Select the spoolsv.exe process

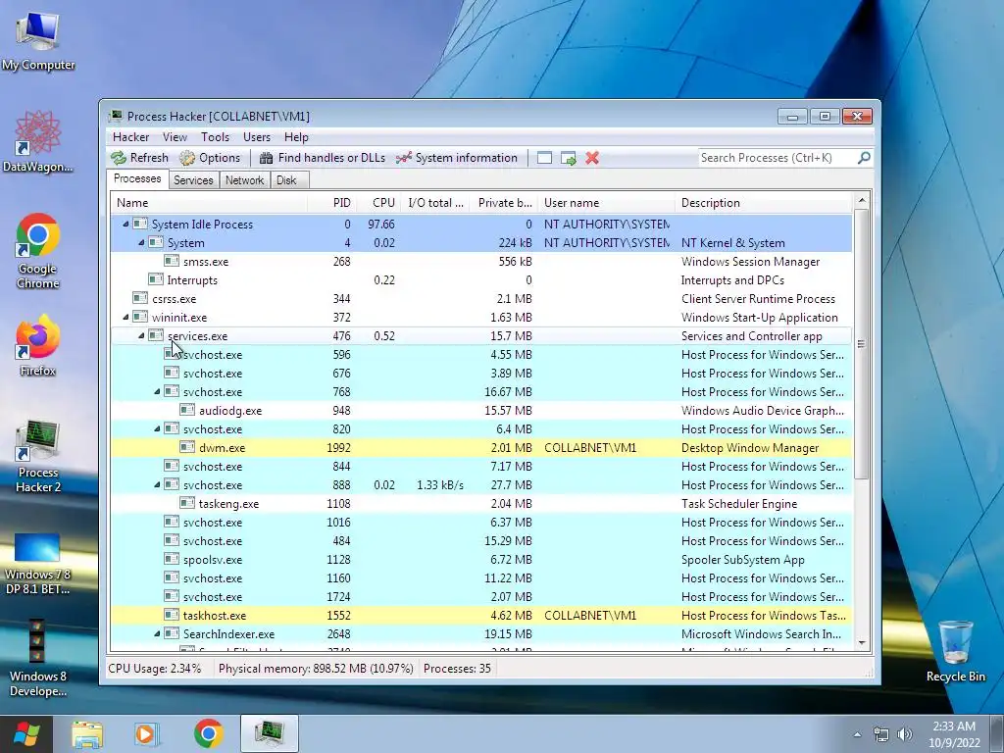(481, 559)
